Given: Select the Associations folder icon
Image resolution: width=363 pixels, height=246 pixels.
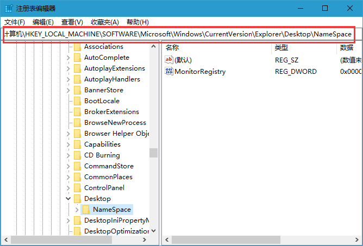Looking at the screenshot, I should pos(77,47).
